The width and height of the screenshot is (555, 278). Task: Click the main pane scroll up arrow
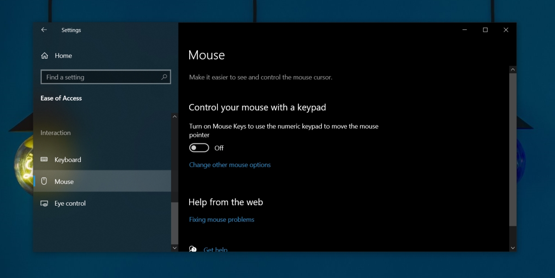tap(512, 69)
